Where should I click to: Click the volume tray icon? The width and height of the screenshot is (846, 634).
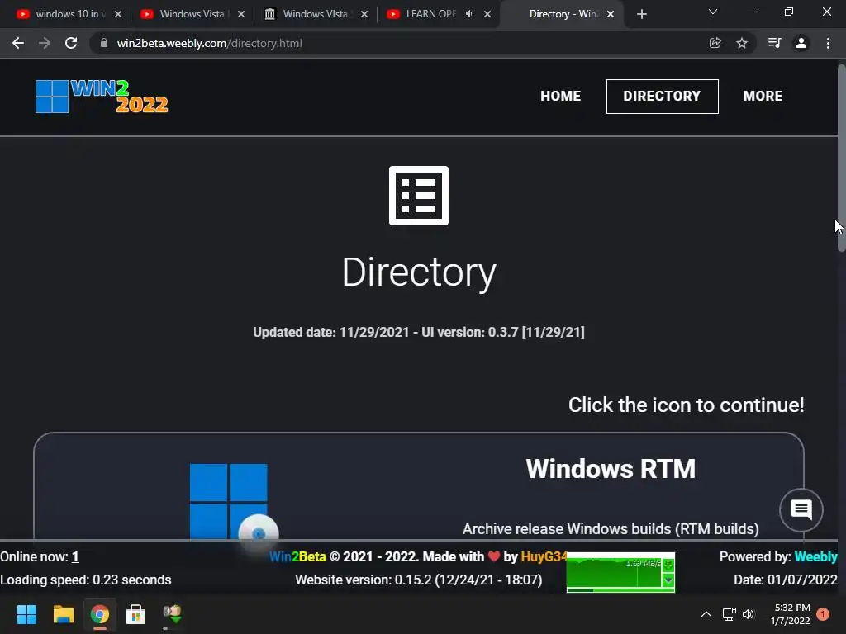(x=749, y=614)
